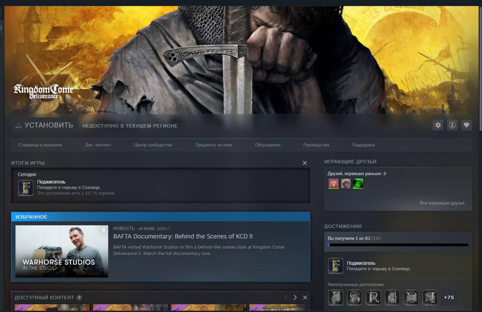Image resolution: width=482 pixels, height=312 pixels.
Task: Open Все играющие друзья link
Action: tap(442, 203)
